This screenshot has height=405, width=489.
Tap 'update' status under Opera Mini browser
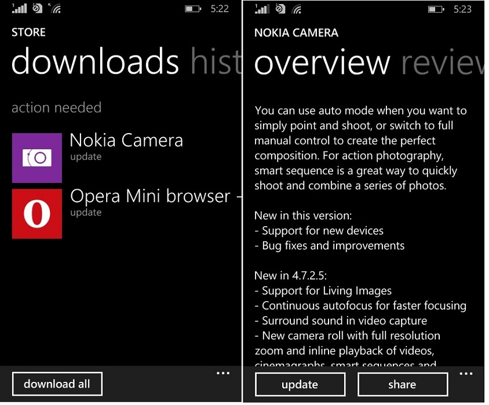(86, 213)
